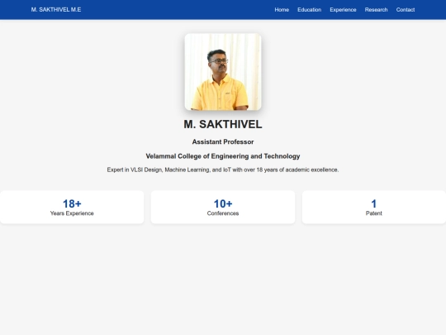Jump to the Contact section

(x=406, y=10)
